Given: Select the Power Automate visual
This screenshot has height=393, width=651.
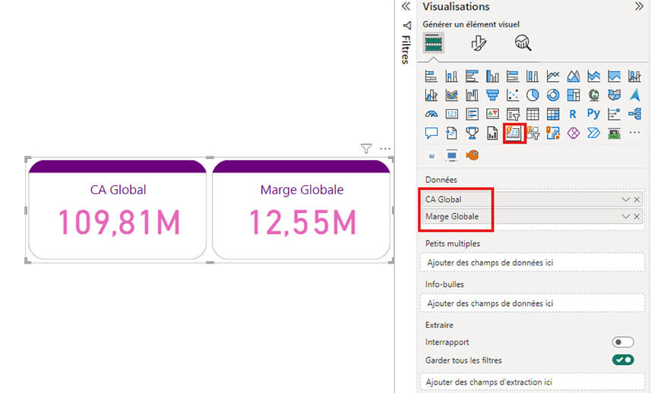Looking at the screenshot, I should click(594, 133).
